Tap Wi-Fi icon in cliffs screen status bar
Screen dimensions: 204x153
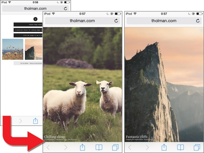(135, 14)
